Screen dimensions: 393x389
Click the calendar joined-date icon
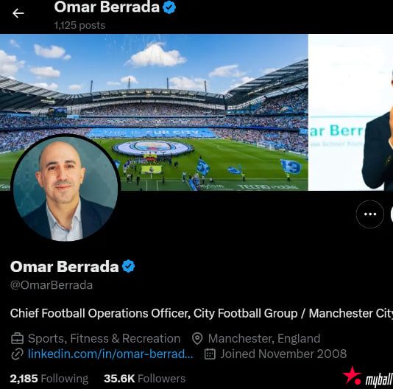210,354
